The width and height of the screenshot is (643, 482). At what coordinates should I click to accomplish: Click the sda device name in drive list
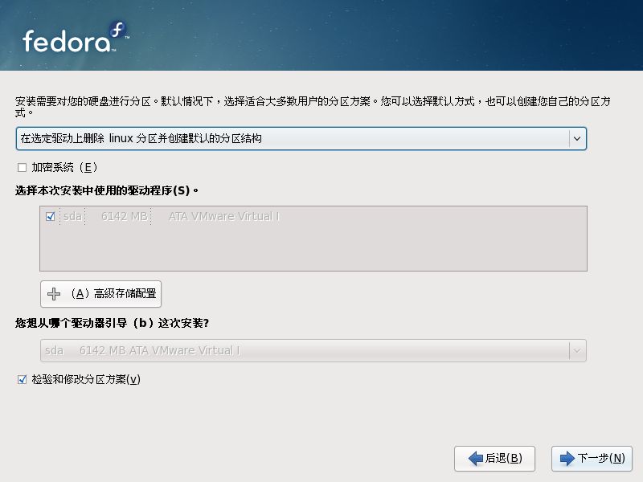[72, 216]
